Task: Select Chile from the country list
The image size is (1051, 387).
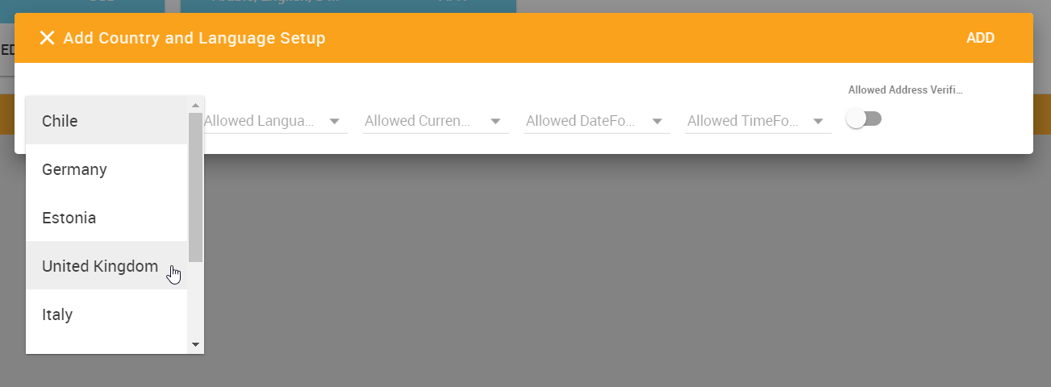Action: point(107,121)
